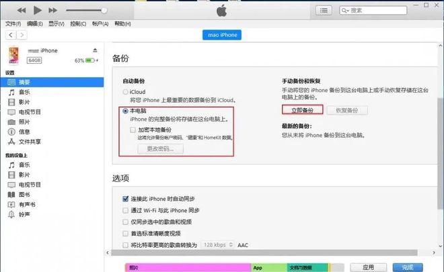
Task: Open the 帮助(H) menu
Action: click(x=122, y=24)
